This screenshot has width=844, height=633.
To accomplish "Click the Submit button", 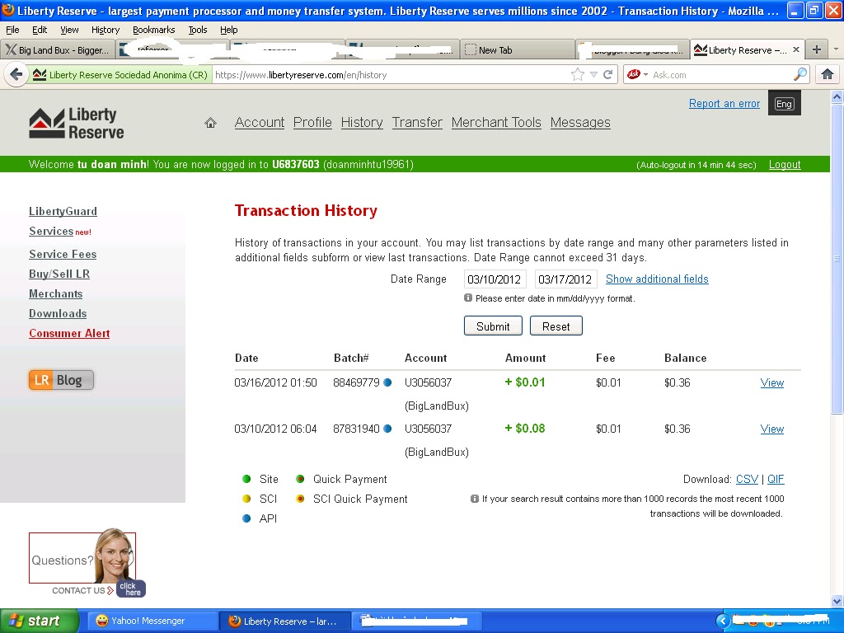I will (x=493, y=326).
